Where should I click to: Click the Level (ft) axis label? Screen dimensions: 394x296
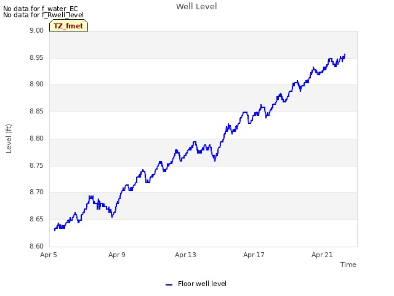(9, 138)
